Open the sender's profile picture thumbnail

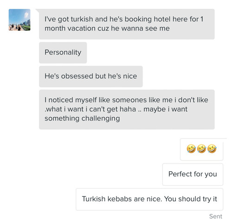pyautogui.click(x=19, y=20)
